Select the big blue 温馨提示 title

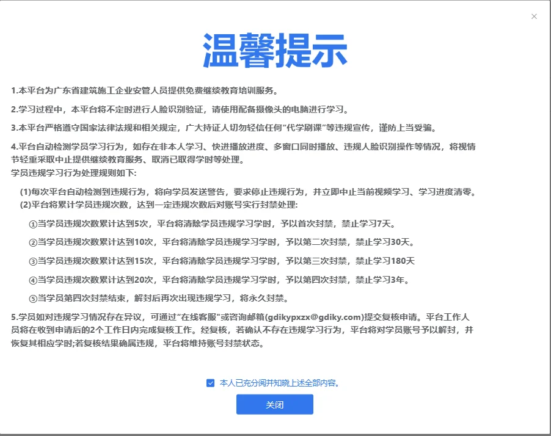point(274,50)
